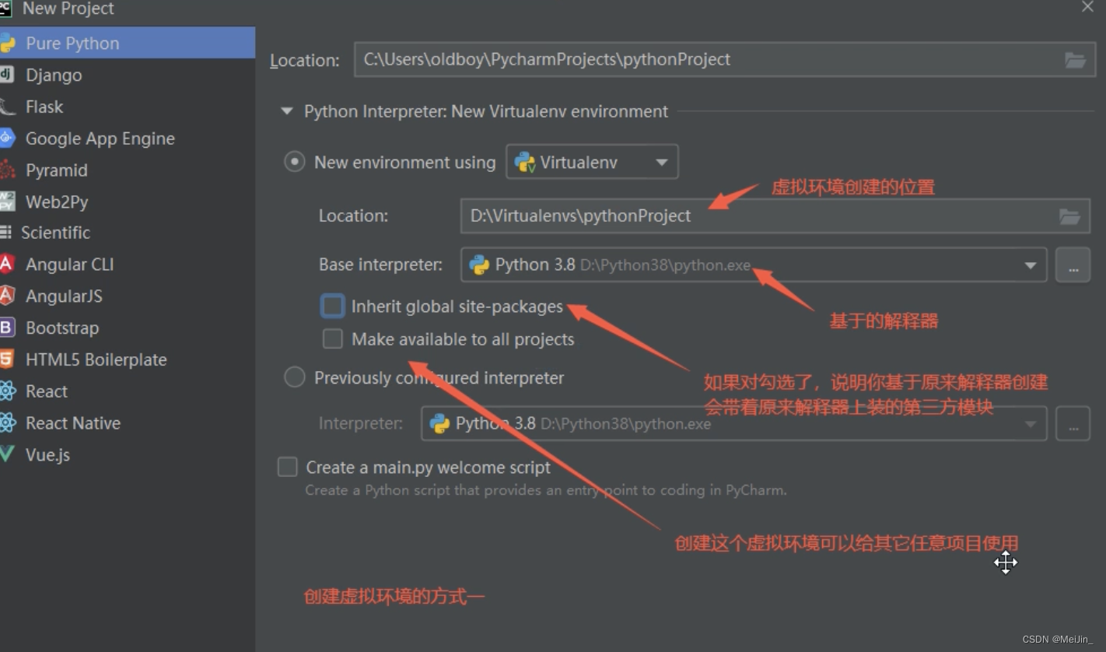Select Pyramid project type label
The image size is (1106, 652).
[56, 170]
